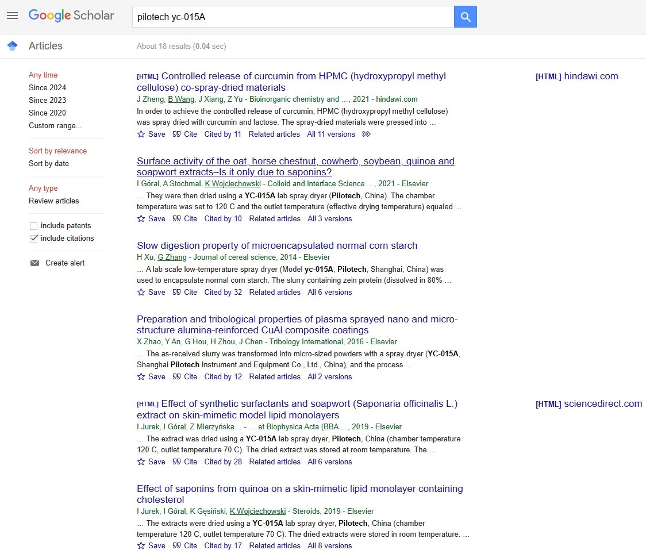Screen dimensions: 646x550
Task: Filter results to Since 2023
Action: [47, 100]
